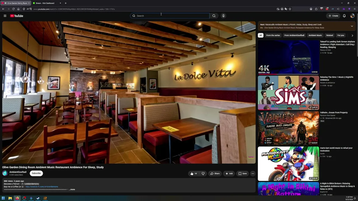
Task: Select the All filter chip
Action: click(x=261, y=35)
